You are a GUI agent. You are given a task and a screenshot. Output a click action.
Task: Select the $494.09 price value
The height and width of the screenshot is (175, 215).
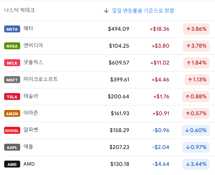click(x=119, y=29)
